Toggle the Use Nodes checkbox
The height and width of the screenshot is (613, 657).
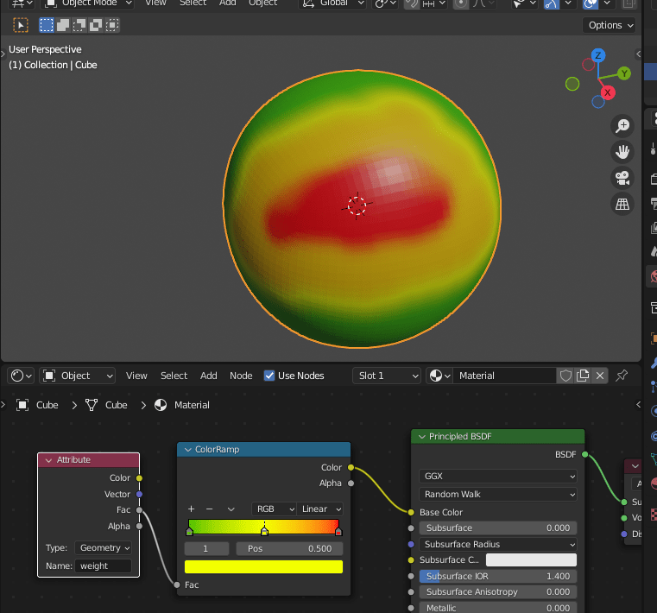[269, 376]
